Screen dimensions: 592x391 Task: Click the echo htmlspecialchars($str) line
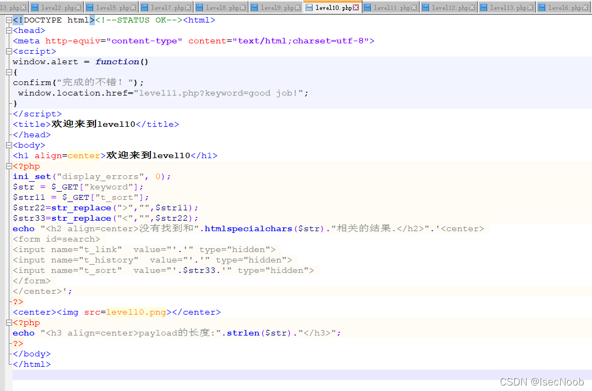[249, 228]
